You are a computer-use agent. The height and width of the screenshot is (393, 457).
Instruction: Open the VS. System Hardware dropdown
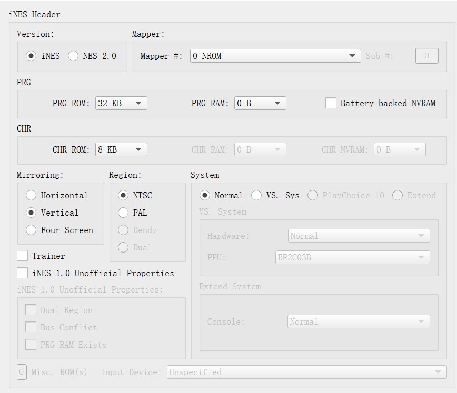coord(359,236)
